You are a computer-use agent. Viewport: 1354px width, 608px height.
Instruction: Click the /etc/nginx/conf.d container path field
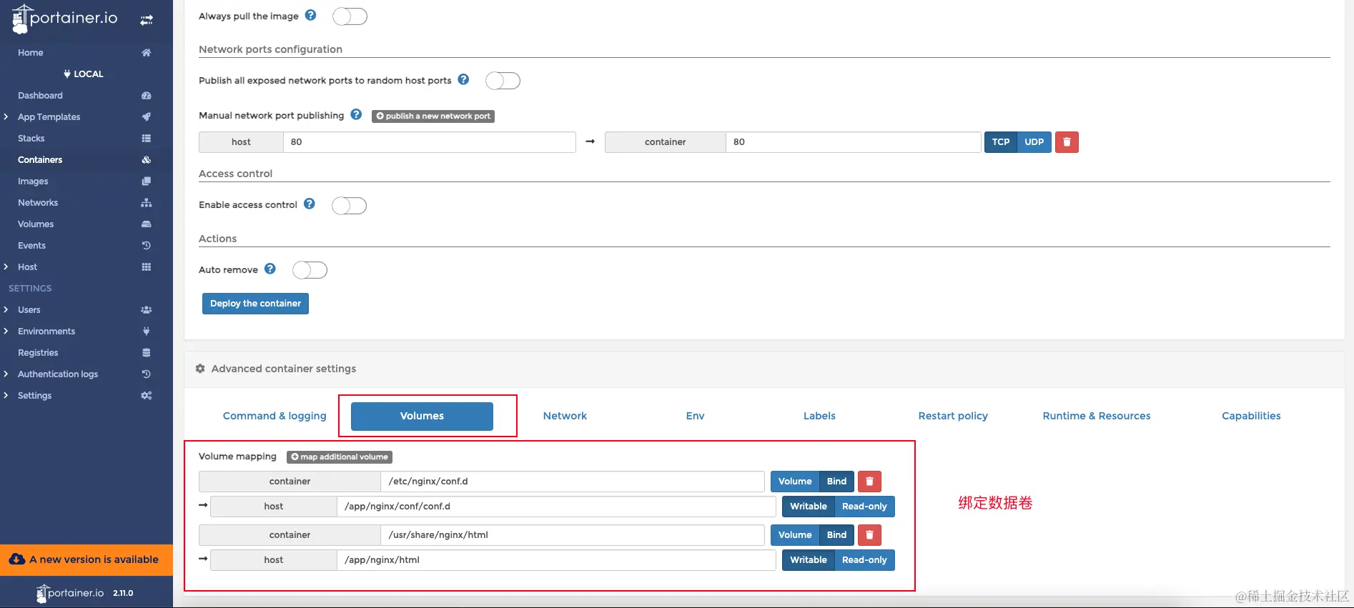(x=573, y=482)
